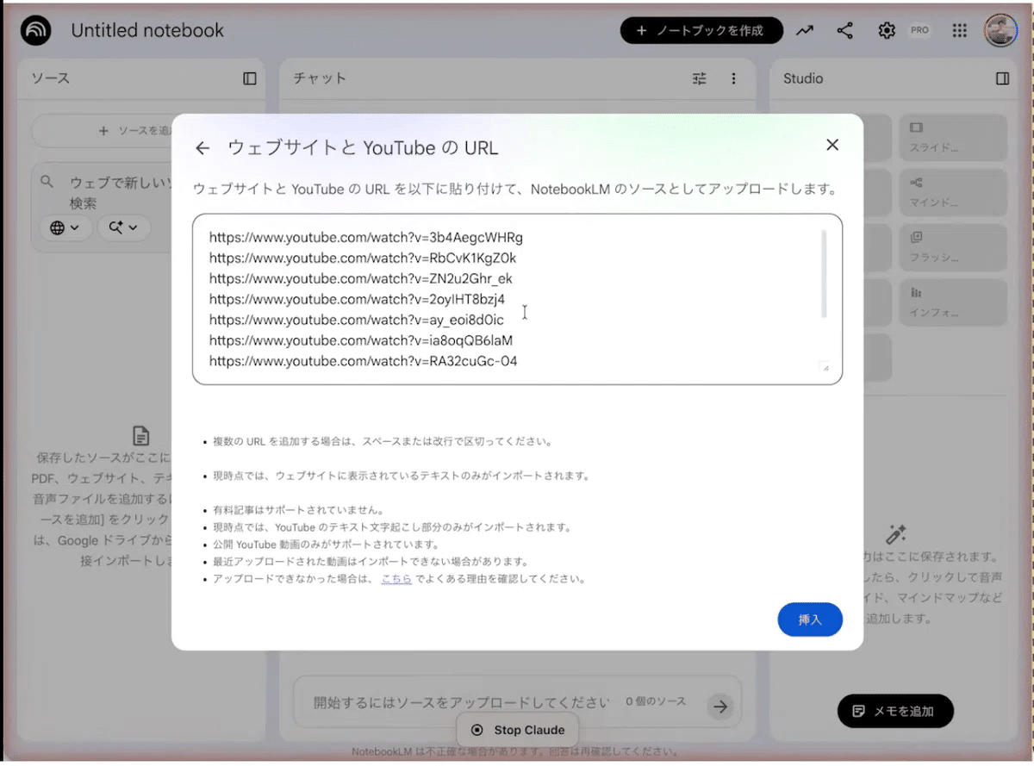The image size is (1034, 766).
Task: Click the magic wand icon in Studio
Action: tap(896, 534)
